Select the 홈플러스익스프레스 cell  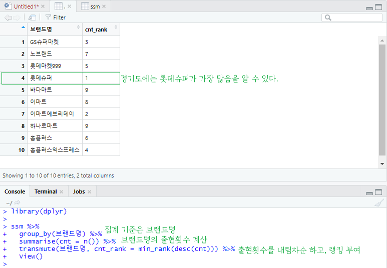point(55,149)
